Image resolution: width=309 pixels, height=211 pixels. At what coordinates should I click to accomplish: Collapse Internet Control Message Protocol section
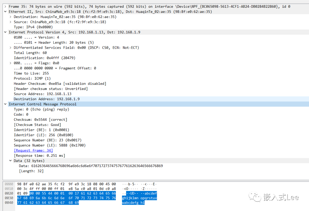[x=5, y=104]
